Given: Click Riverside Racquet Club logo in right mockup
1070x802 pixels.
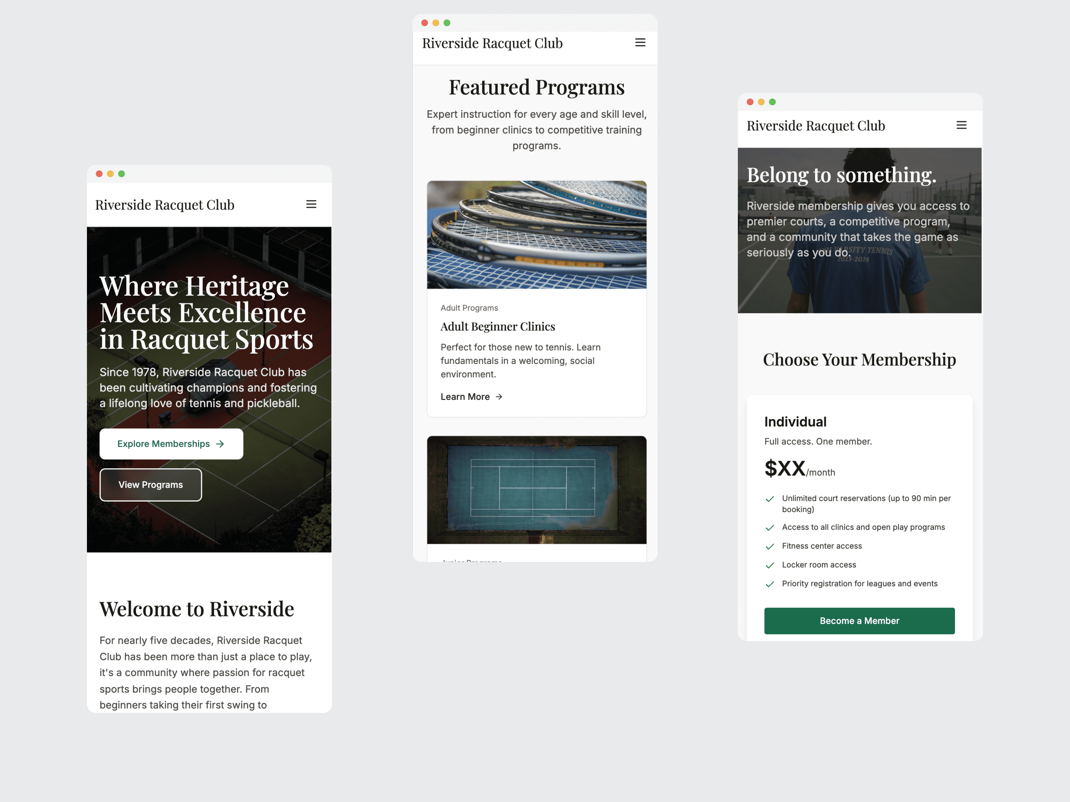Looking at the screenshot, I should pyautogui.click(x=816, y=126).
